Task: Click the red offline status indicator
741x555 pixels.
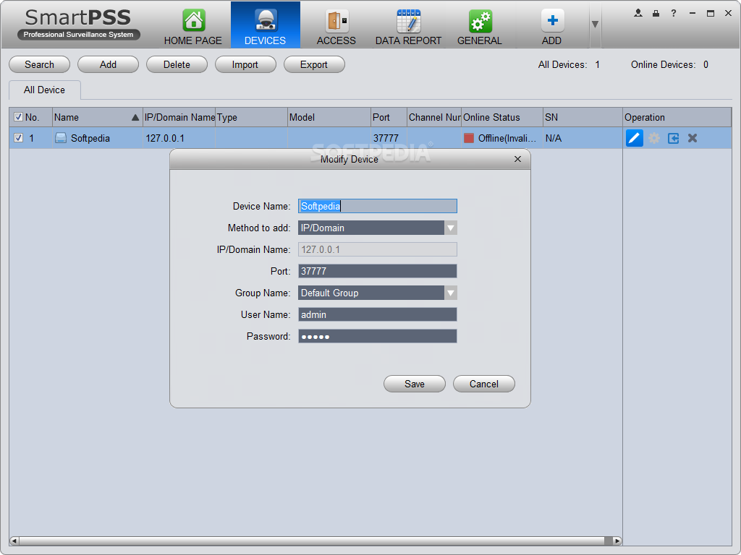Action: point(469,138)
